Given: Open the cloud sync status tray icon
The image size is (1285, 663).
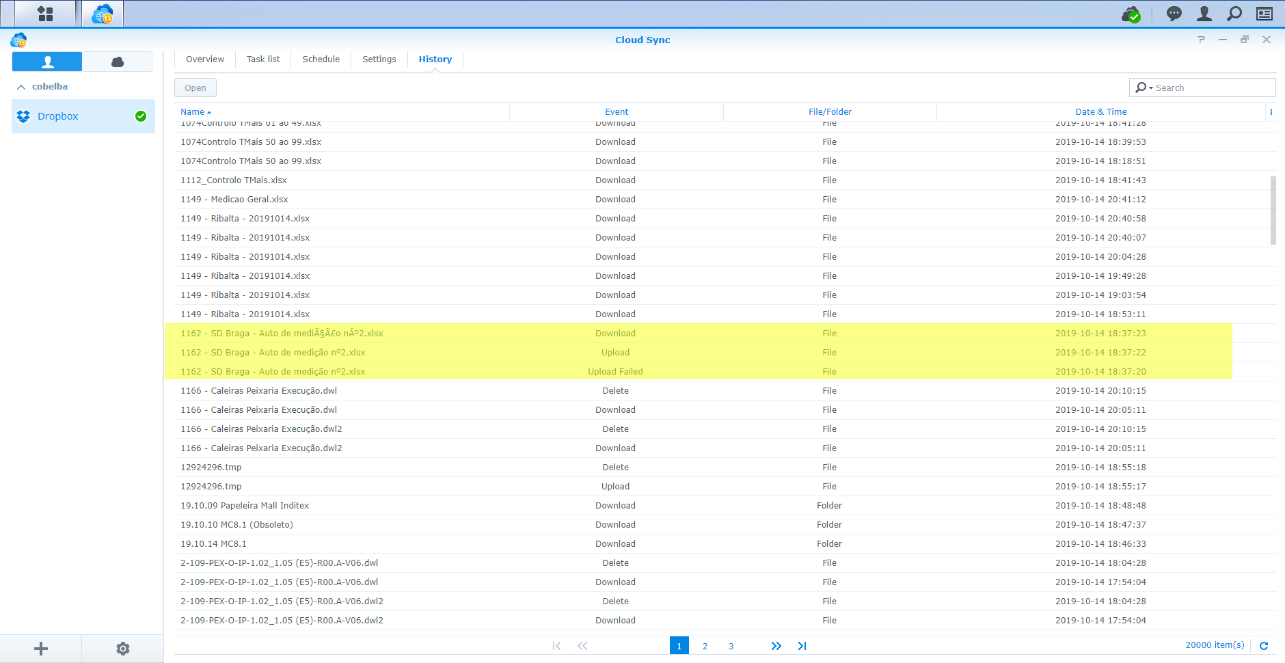Looking at the screenshot, I should click(x=1131, y=14).
